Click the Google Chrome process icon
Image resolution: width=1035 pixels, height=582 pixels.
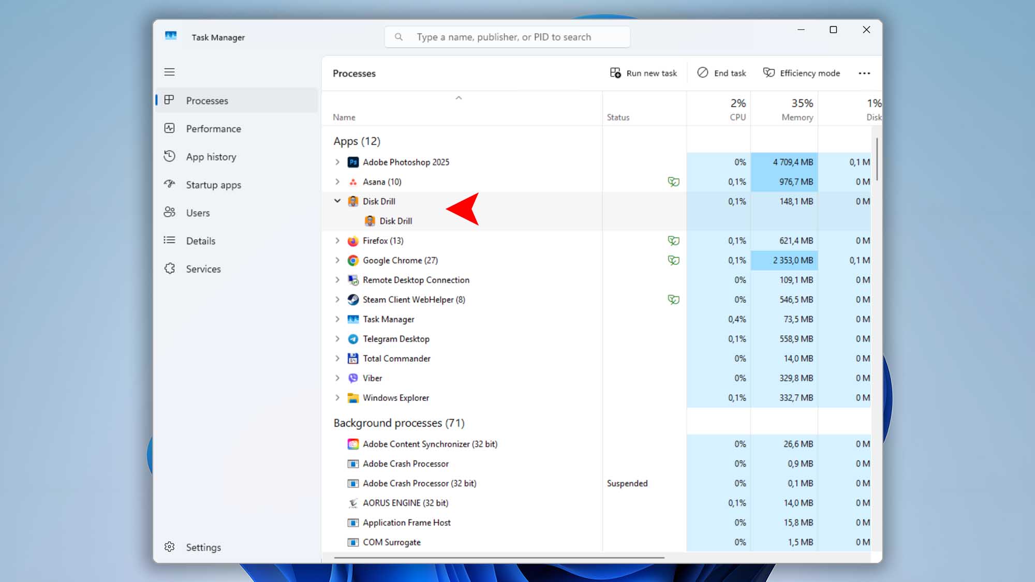(x=353, y=260)
